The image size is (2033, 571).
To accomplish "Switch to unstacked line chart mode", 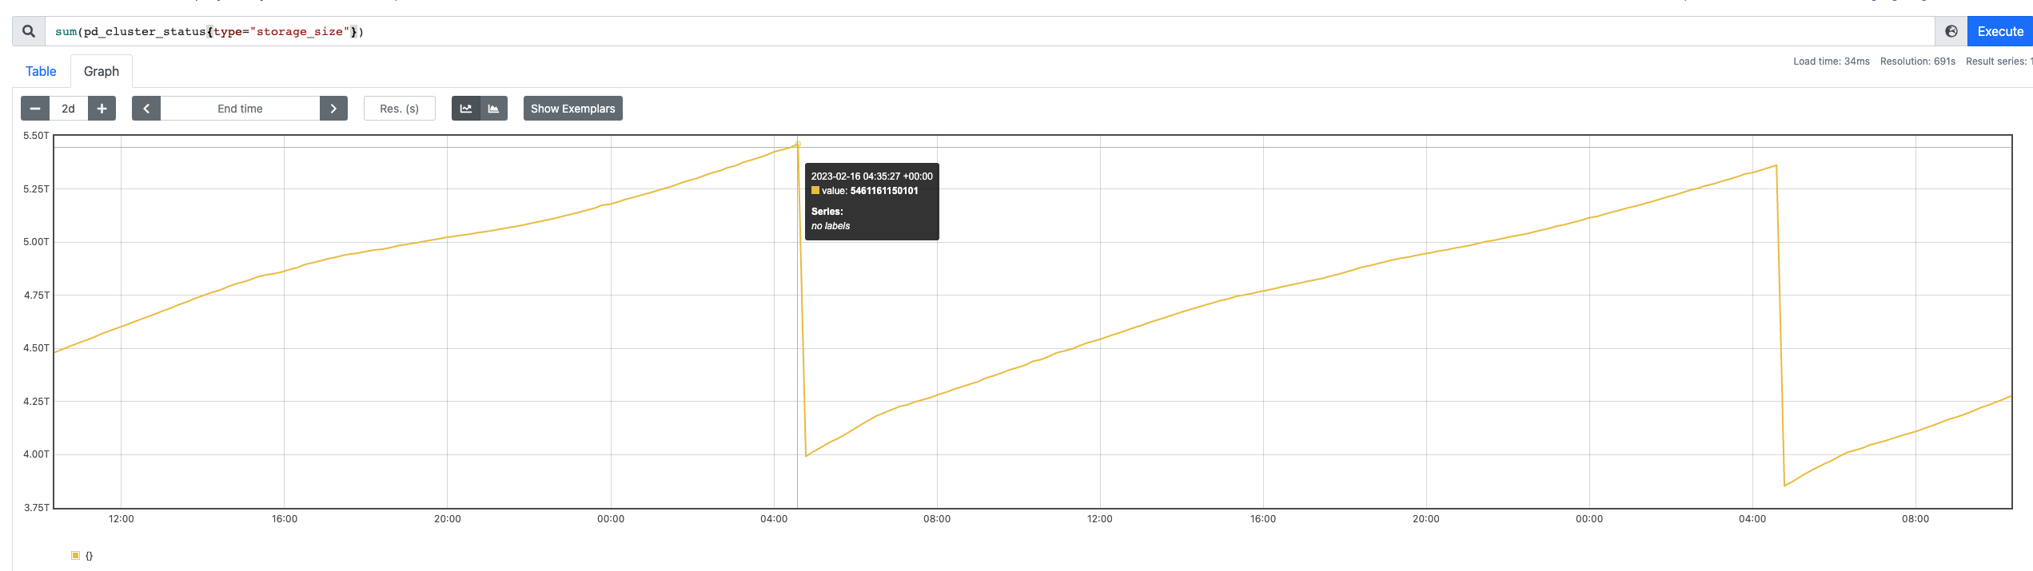I will coord(466,109).
